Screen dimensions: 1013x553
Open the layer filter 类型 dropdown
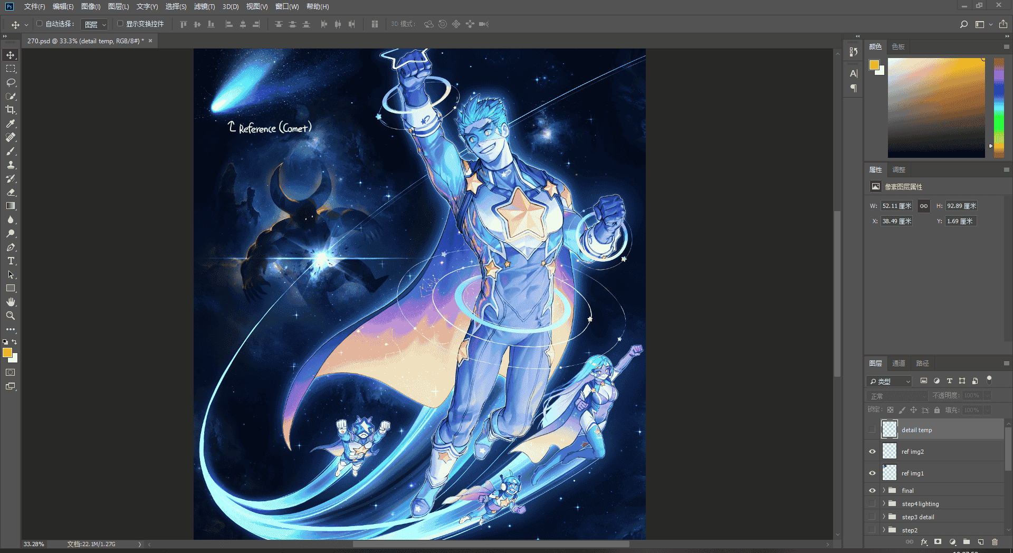pyautogui.click(x=890, y=381)
